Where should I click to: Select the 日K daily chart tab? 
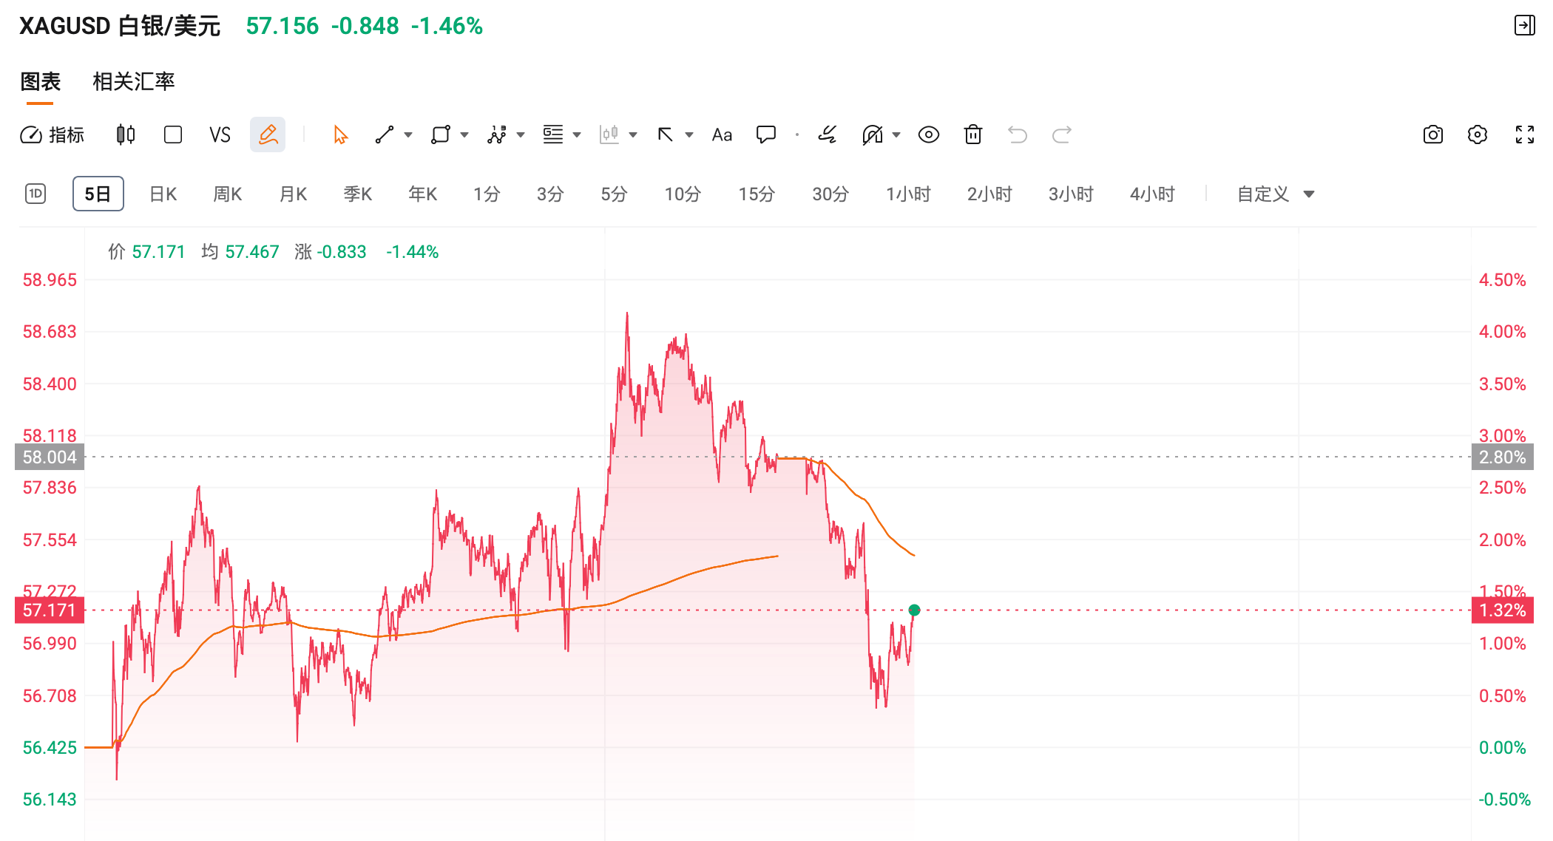pyautogui.click(x=163, y=194)
